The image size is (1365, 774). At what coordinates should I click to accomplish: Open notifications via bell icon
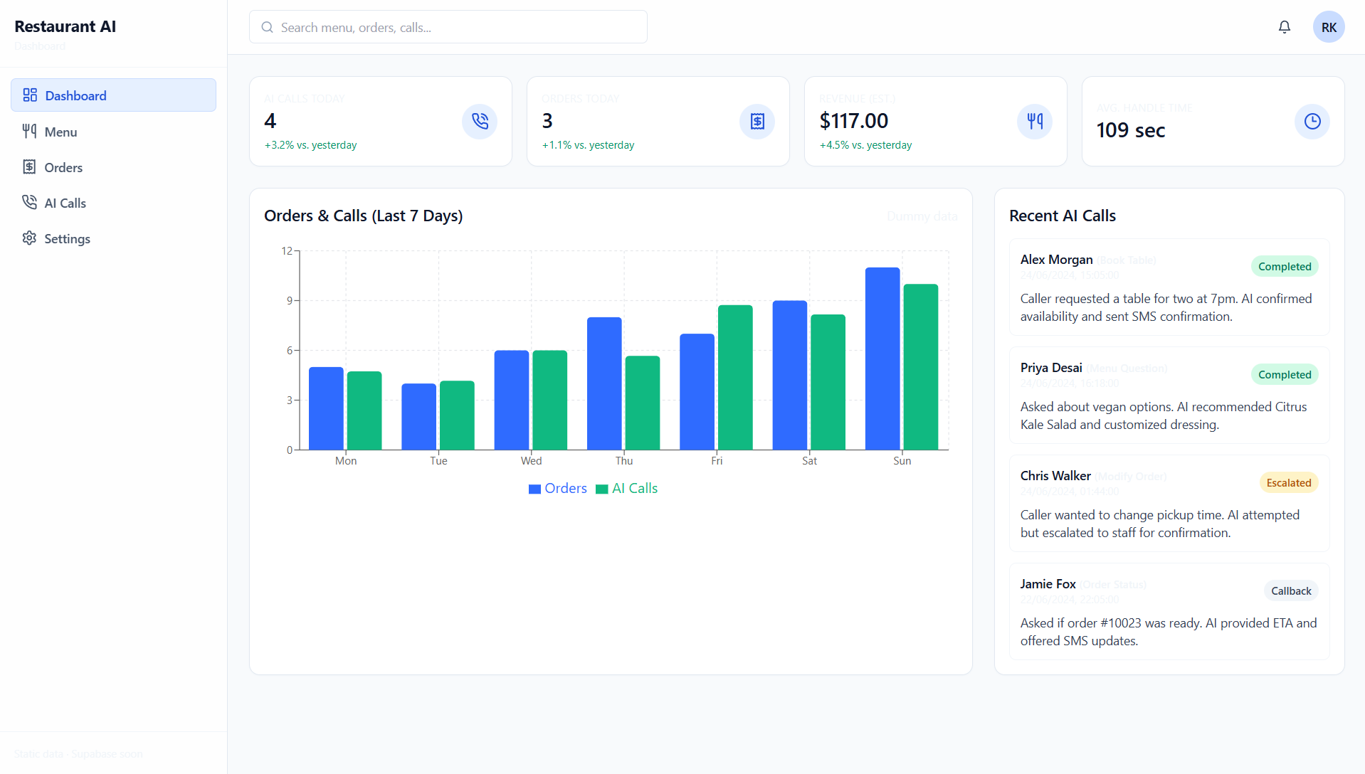click(x=1284, y=26)
